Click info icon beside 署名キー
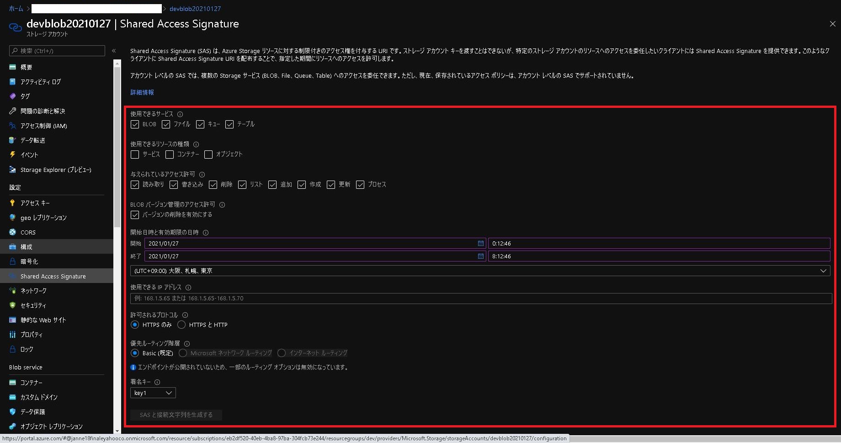The image size is (841, 443). point(157,382)
